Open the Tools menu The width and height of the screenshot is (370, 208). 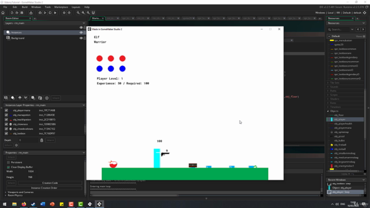[x=47, y=7]
